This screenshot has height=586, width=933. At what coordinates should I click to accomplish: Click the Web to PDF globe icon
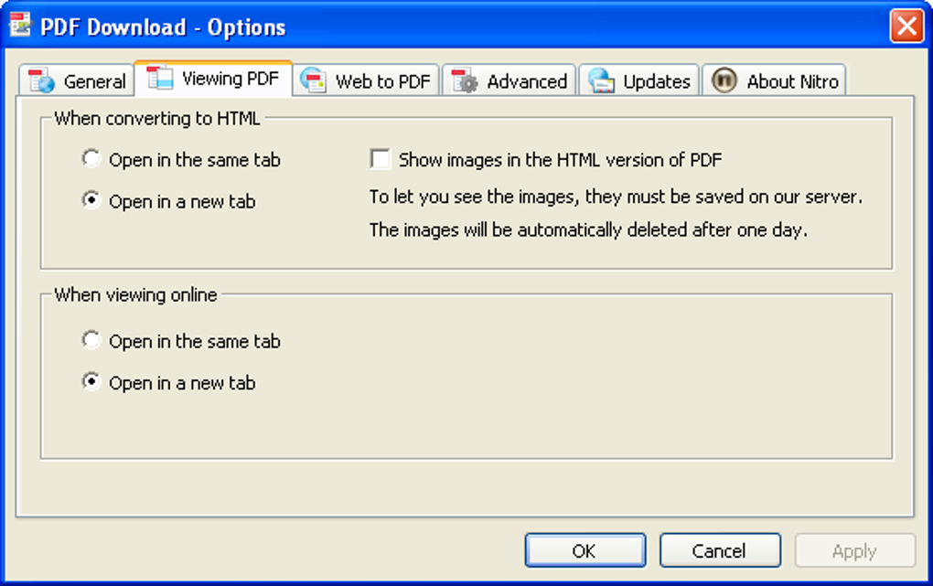point(314,80)
